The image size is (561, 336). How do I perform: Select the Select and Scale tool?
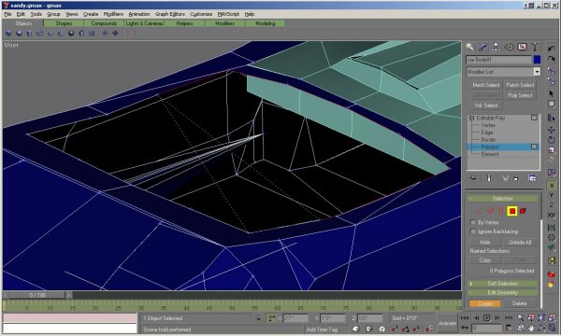[x=552, y=150]
